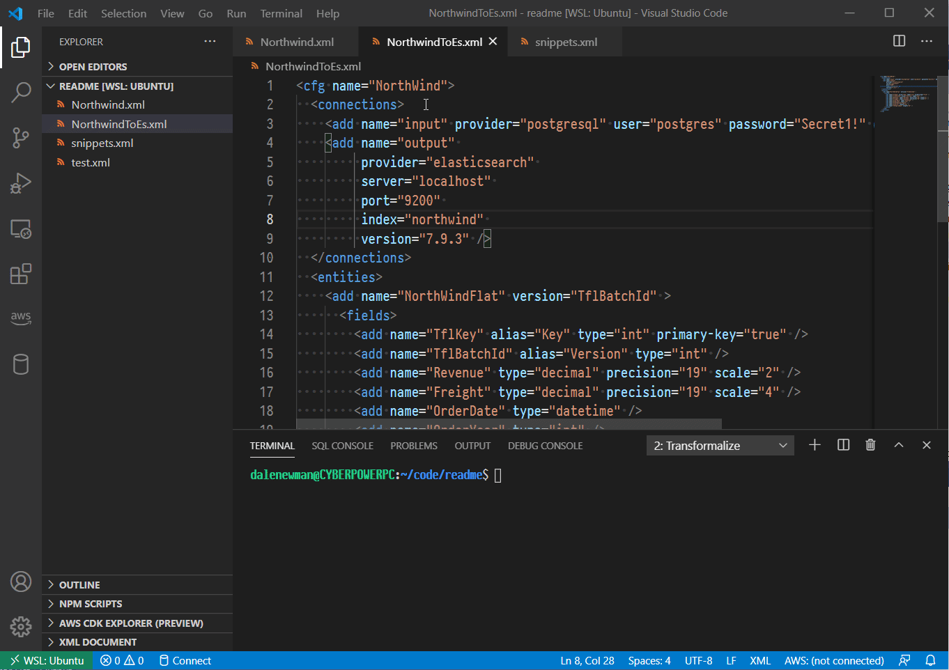
Task: Expand the NPM Scripts section
Action: point(137,604)
